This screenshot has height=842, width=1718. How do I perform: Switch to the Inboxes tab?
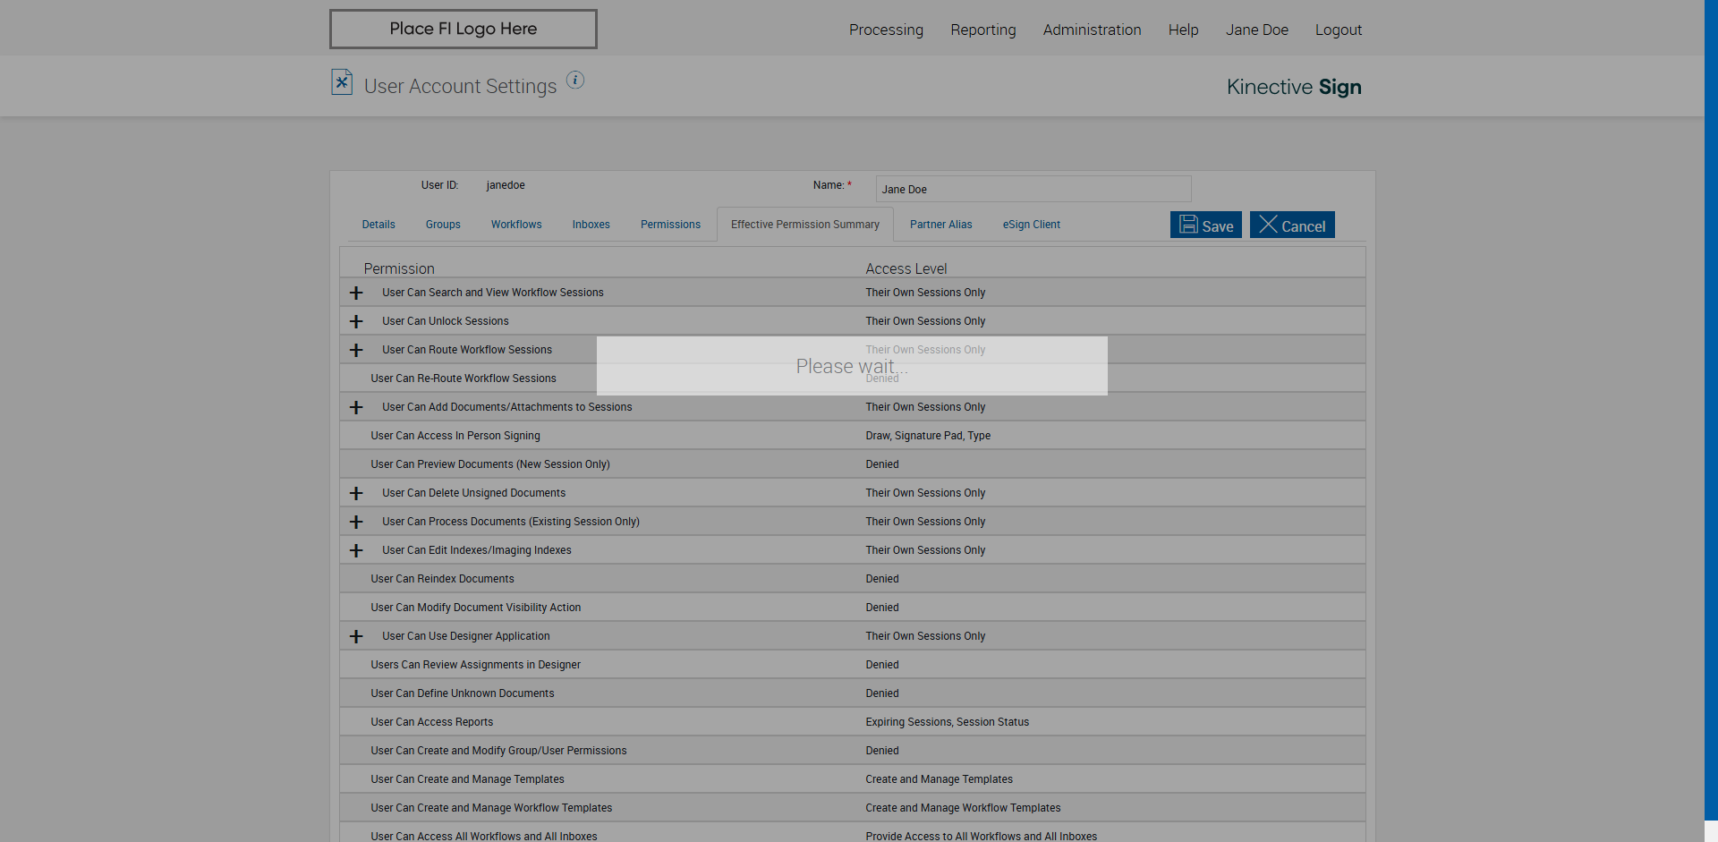(591, 225)
